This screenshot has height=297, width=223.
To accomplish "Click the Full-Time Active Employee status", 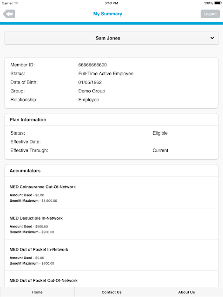I will (x=106, y=73).
